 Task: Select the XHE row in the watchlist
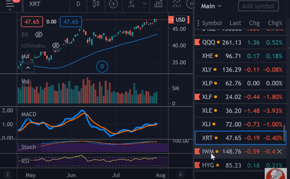[x=240, y=56]
